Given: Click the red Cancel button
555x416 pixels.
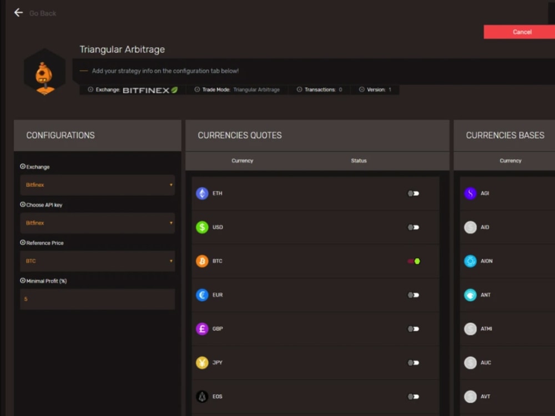Looking at the screenshot, I should tap(519, 32).
